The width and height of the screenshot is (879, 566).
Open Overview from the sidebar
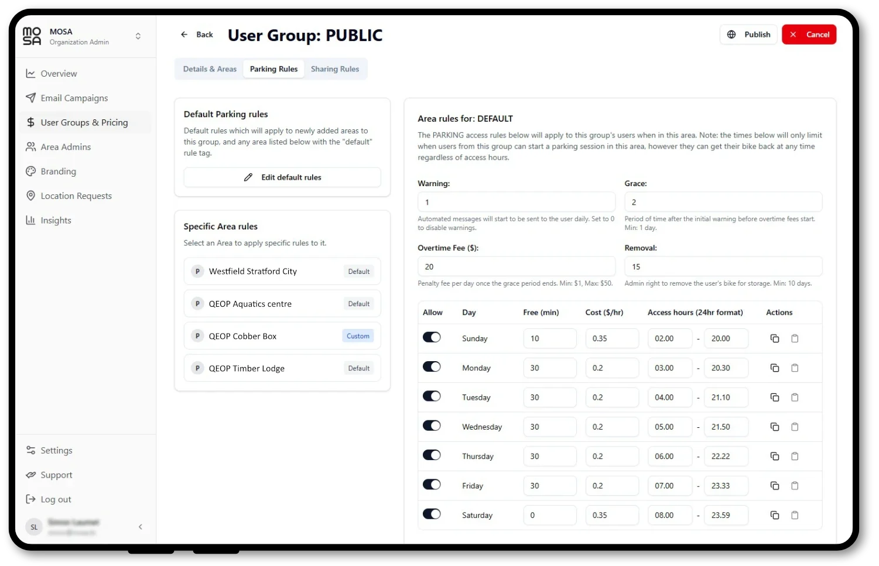point(85,74)
